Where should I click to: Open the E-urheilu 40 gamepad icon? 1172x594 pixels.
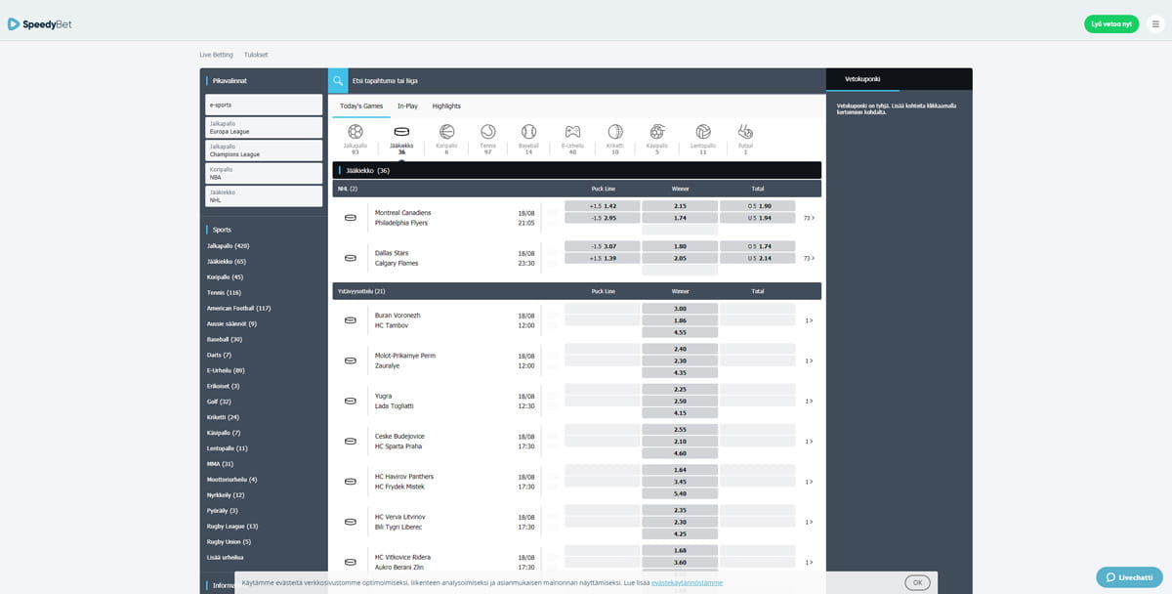573,131
